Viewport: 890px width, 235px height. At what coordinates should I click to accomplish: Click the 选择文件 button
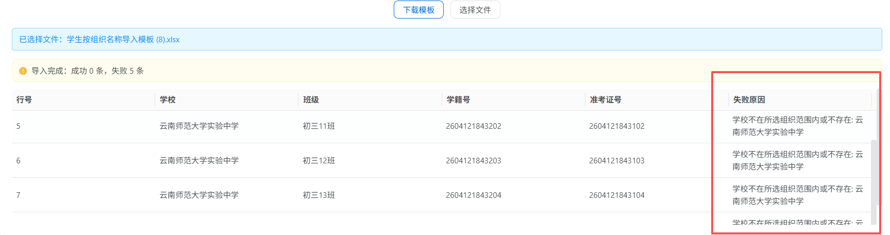point(475,10)
